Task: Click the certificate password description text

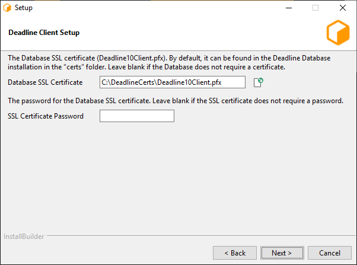Action: 176,101
